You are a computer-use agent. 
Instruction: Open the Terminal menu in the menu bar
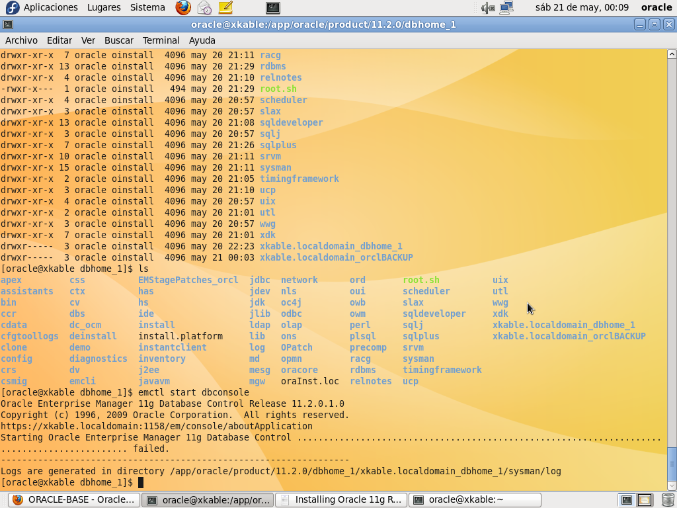(x=161, y=40)
